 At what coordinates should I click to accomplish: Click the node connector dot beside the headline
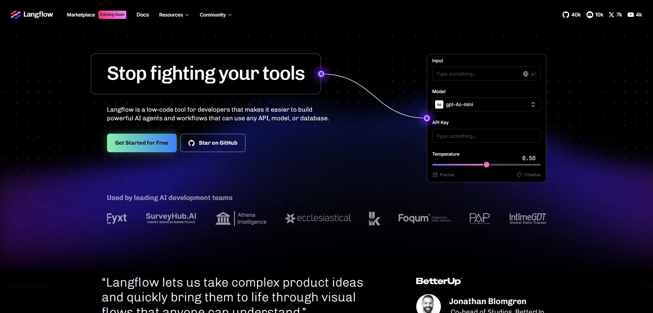click(321, 74)
